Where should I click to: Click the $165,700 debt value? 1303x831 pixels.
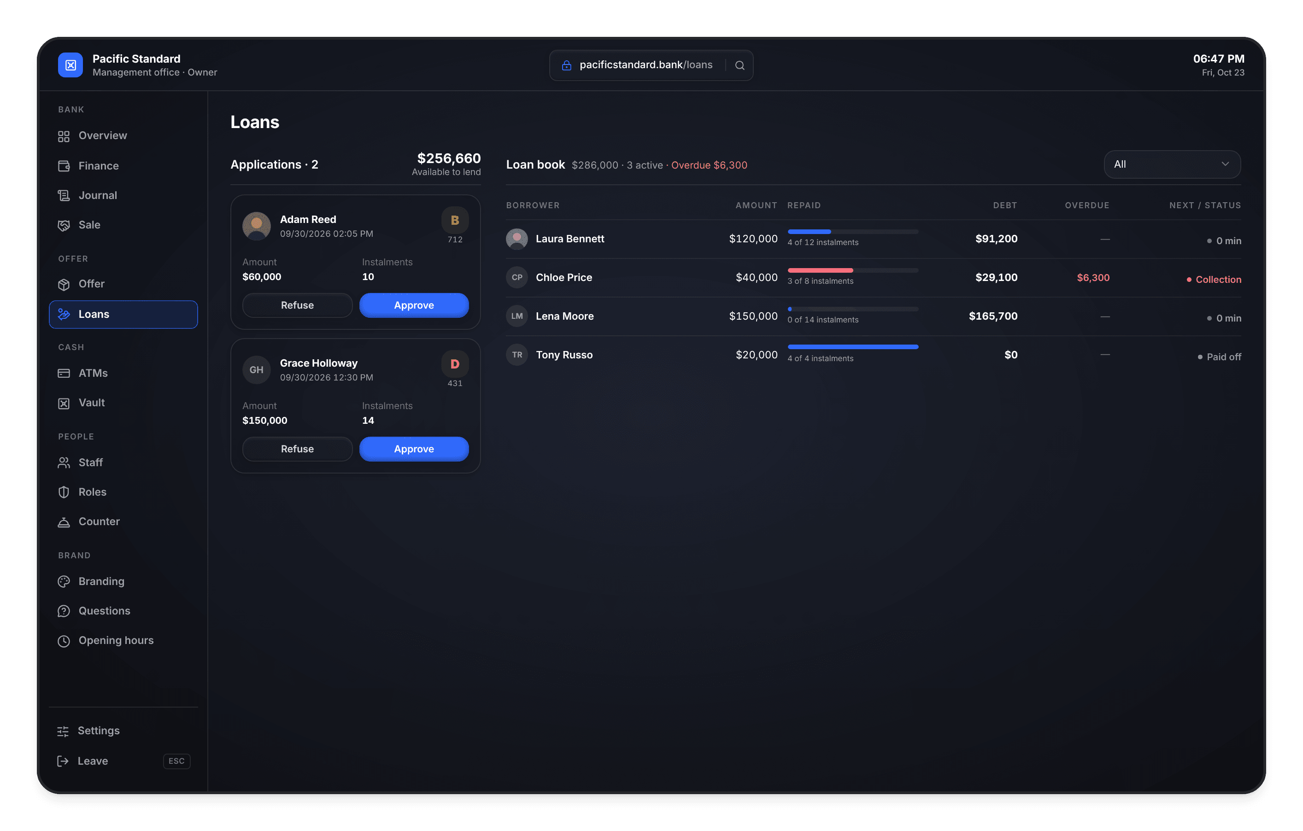pos(993,316)
